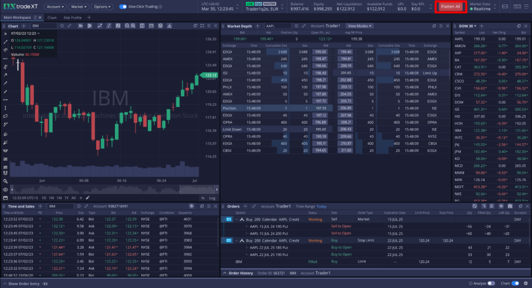Toggle drawings visibility eye icon
Image resolution: width=532 pixels, height=288 pixels.
point(5,190)
